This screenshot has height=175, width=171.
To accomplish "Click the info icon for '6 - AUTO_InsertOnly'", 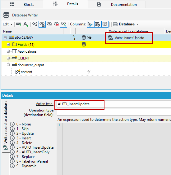I will [x=12, y=152].
